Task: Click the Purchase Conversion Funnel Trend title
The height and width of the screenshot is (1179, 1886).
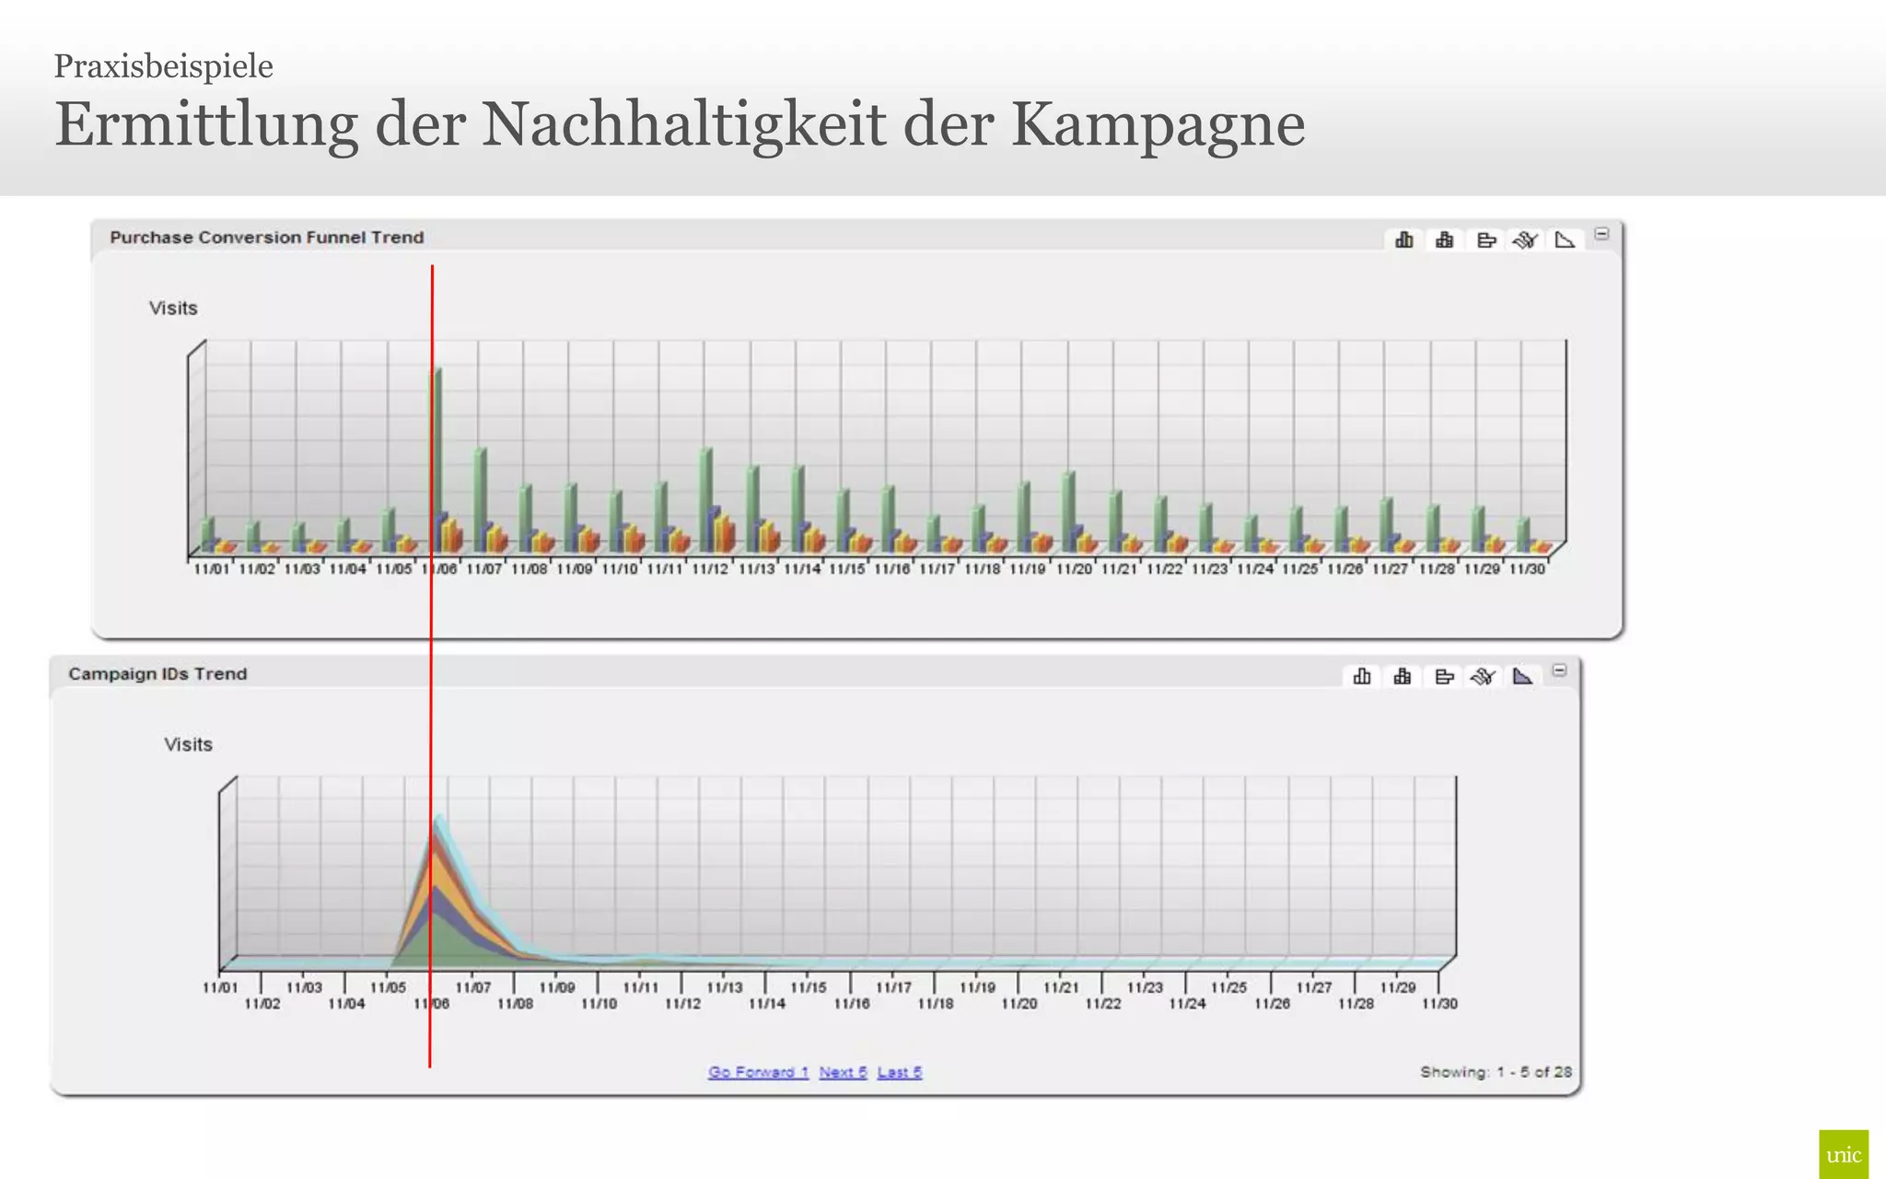Action: [x=267, y=238]
